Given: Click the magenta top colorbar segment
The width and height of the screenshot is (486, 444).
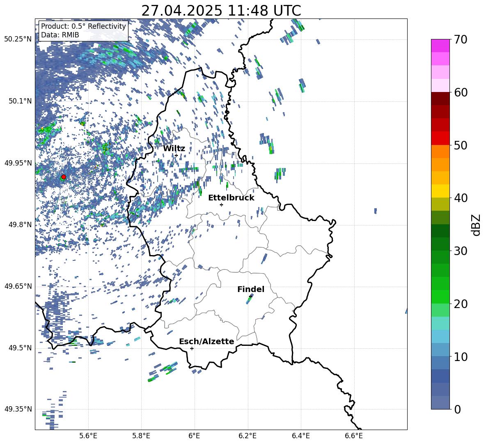Looking at the screenshot, I should pyautogui.click(x=440, y=46).
